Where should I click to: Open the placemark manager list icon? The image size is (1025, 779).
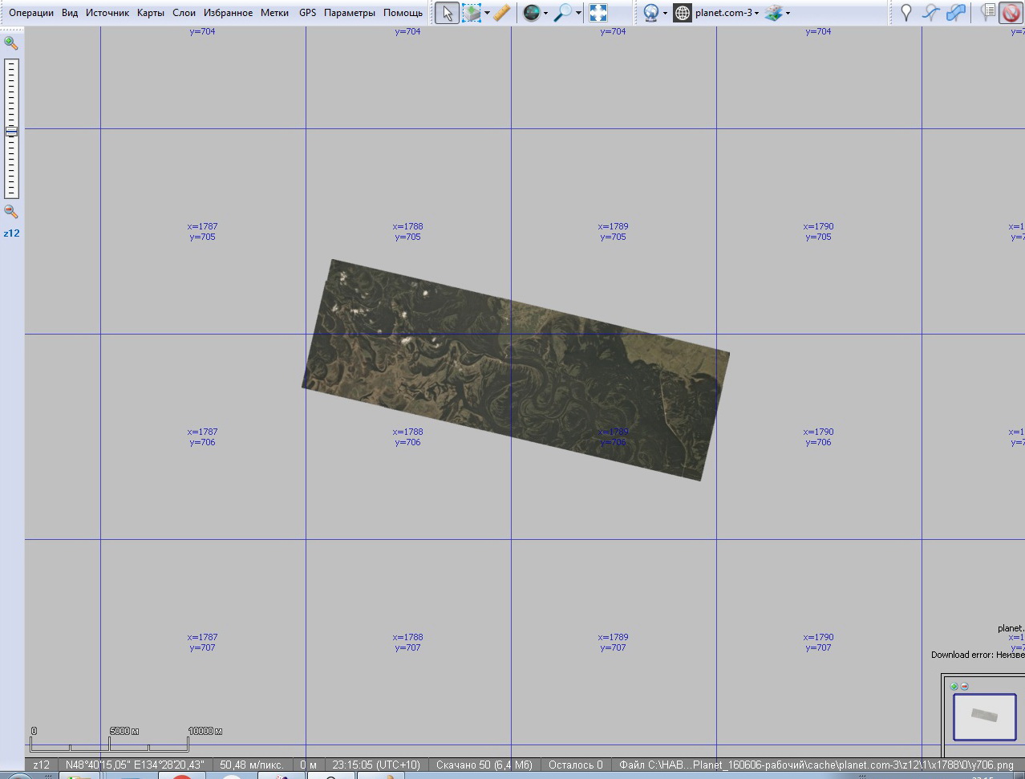point(988,13)
